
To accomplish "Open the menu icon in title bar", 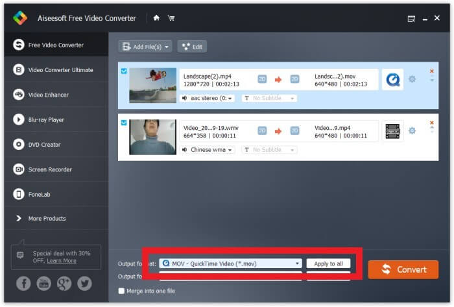I will [411, 19].
